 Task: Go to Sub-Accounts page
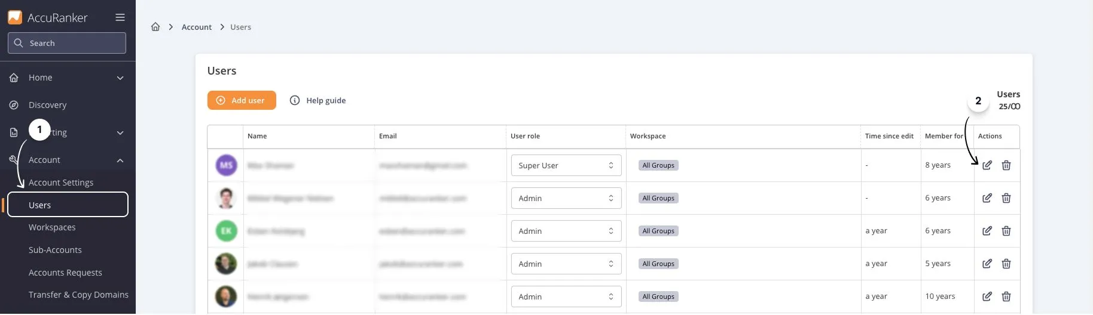click(55, 250)
